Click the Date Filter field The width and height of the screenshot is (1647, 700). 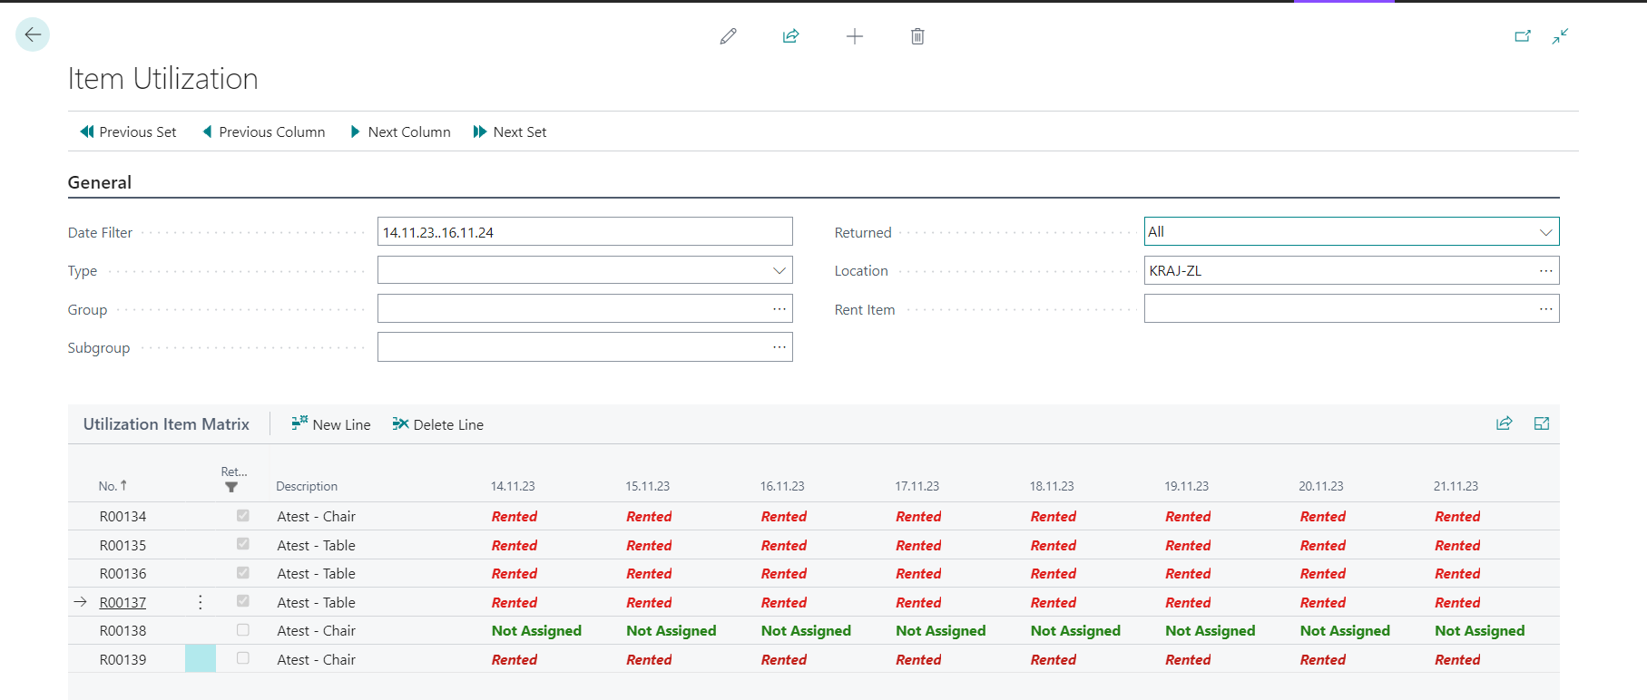[585, 232]
